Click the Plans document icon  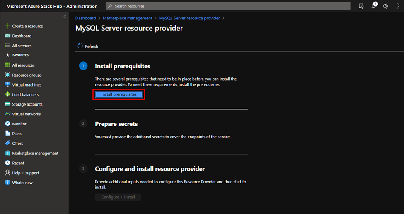pyautogui.click(x=8, y=134)
